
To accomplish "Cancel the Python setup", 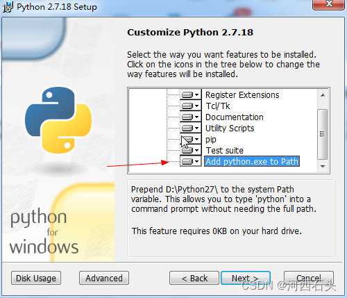I will click(x=309, y=278).
